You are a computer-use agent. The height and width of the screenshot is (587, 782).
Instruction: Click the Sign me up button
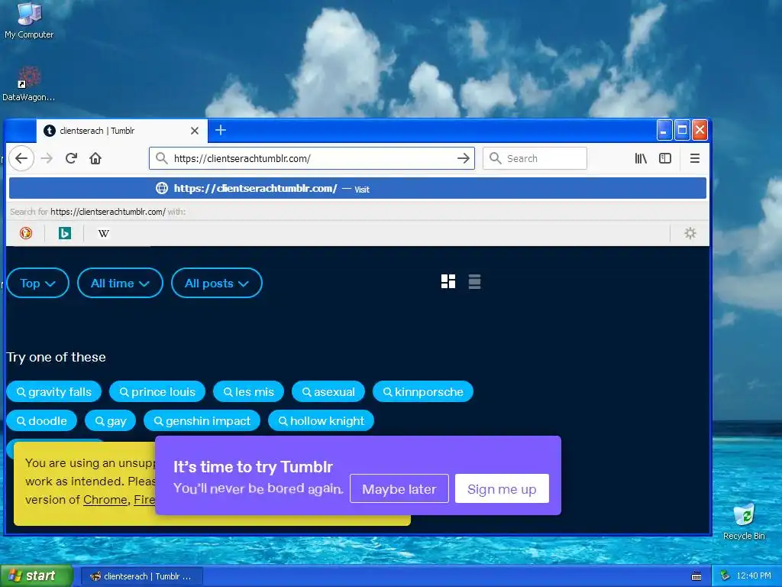(x=502, y=488)
